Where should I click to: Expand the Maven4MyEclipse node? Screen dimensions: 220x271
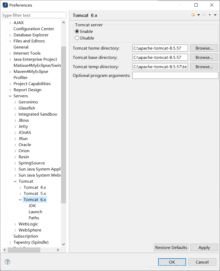(x=10, y=72)
